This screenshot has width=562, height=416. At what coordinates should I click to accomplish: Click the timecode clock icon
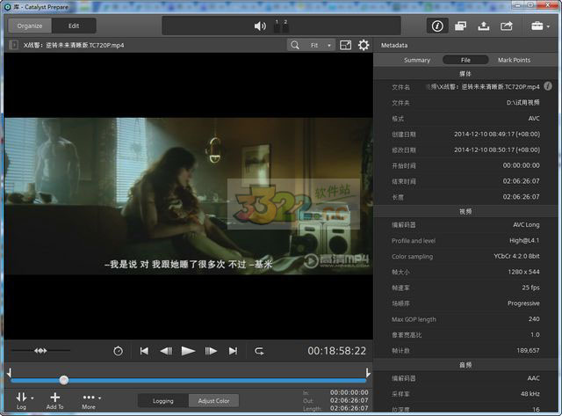pyautogui.click(x=118, y=351)
